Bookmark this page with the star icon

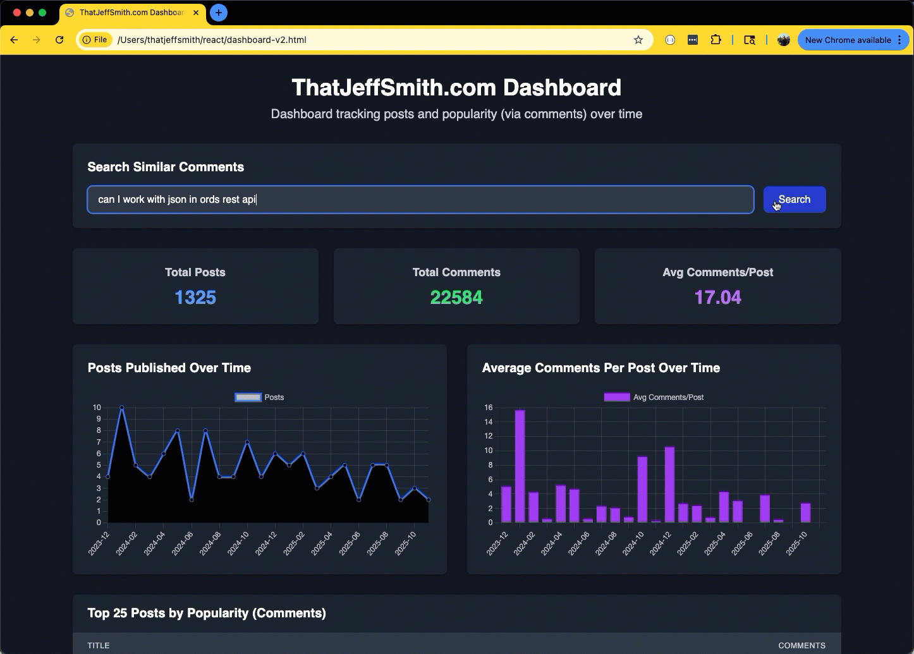[x=638, y=40]
